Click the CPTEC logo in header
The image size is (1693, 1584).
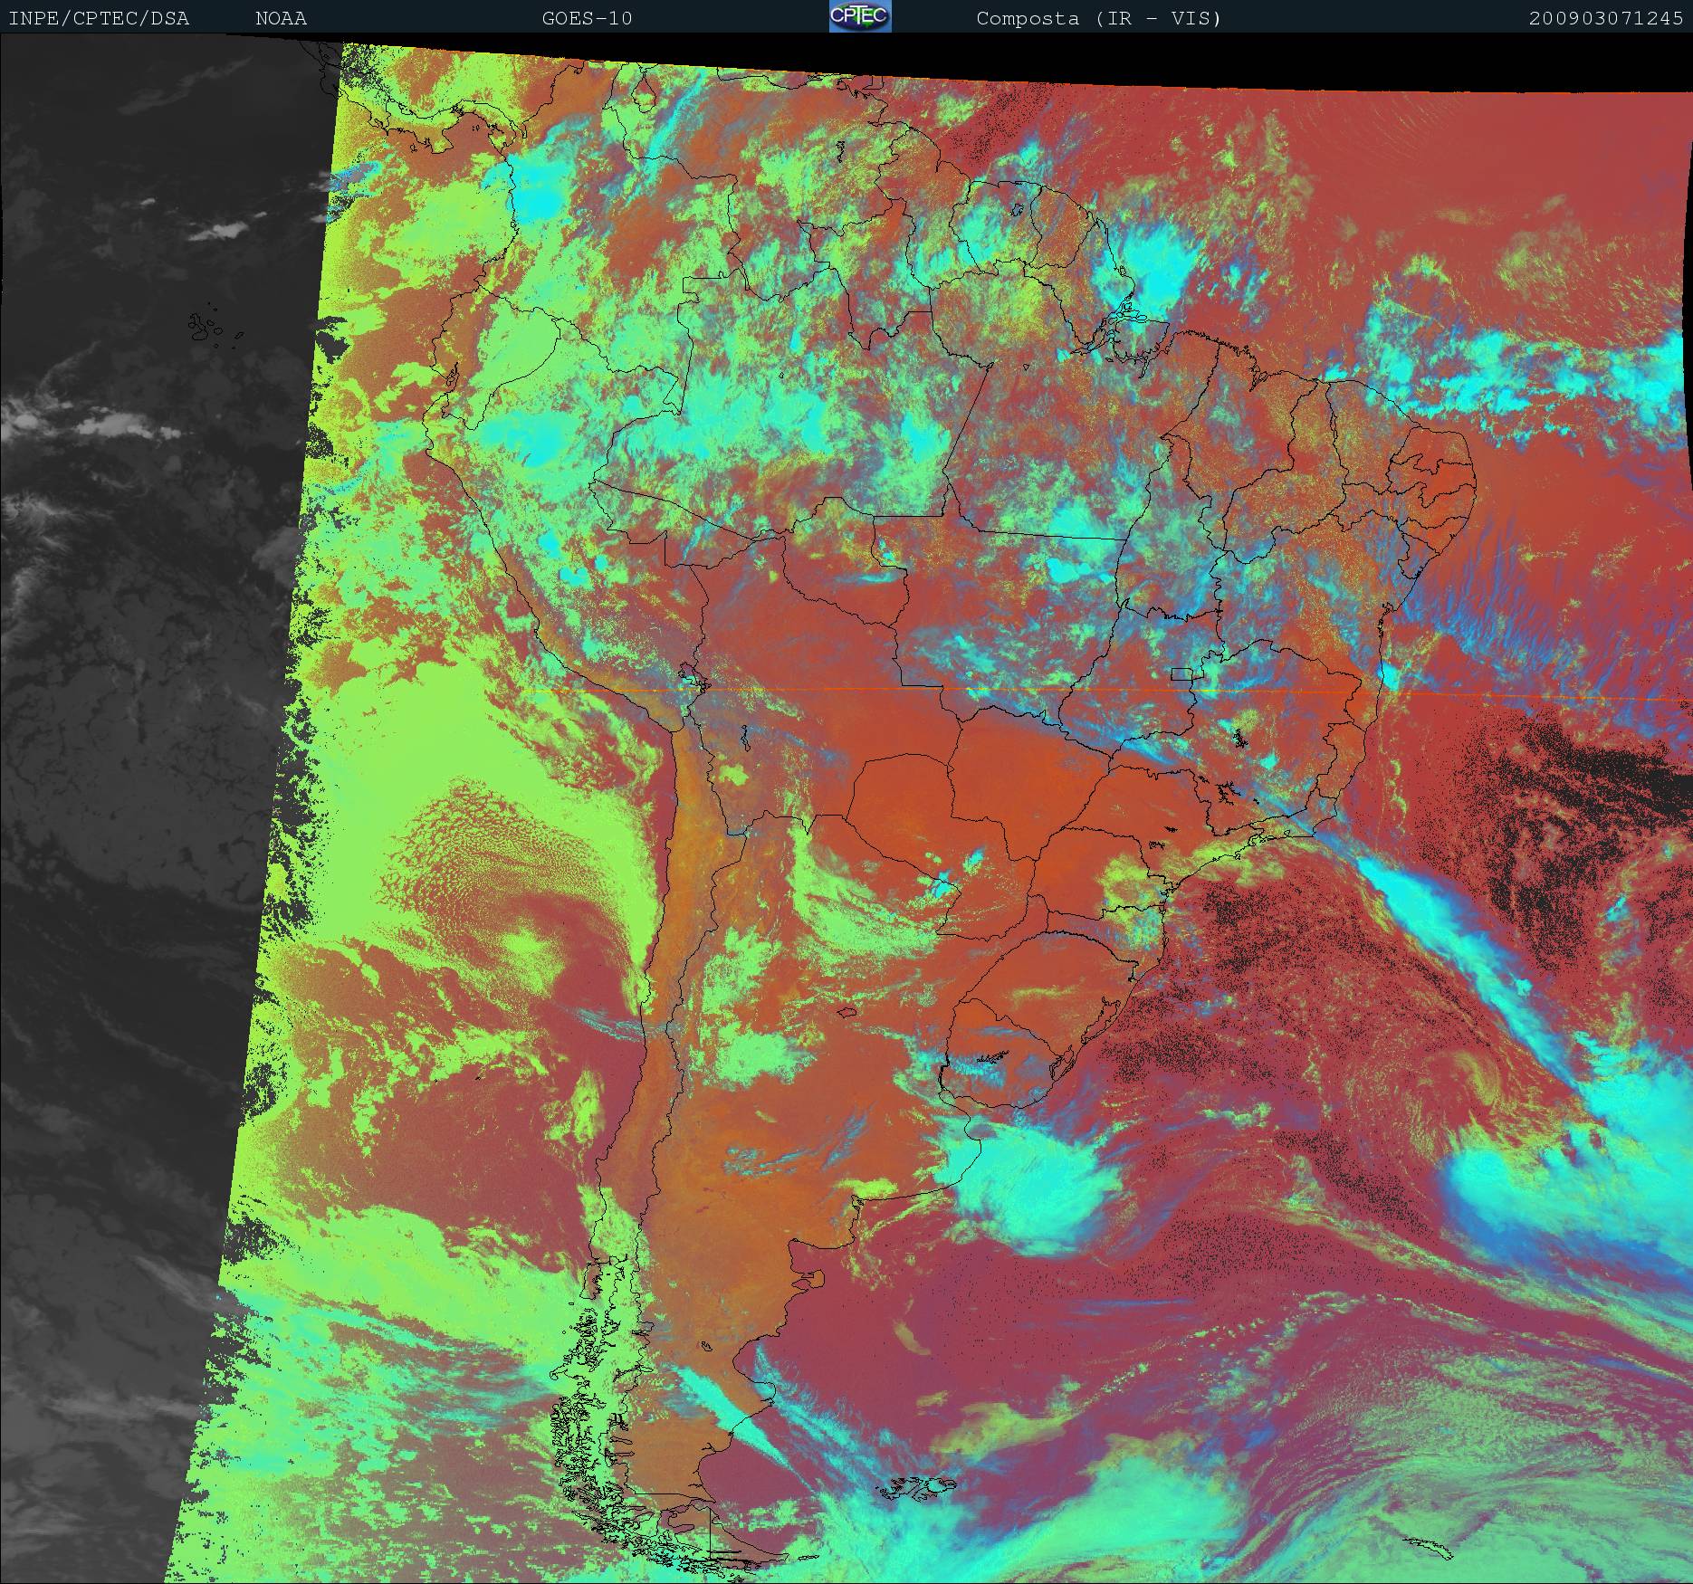pyautogui.click(x=860, y=16)
